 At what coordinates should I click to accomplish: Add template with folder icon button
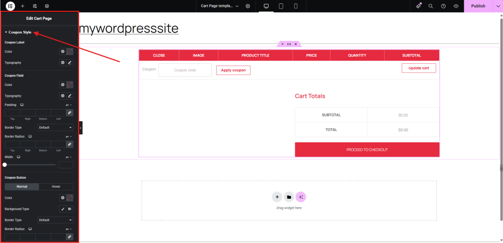coord(289,197)
